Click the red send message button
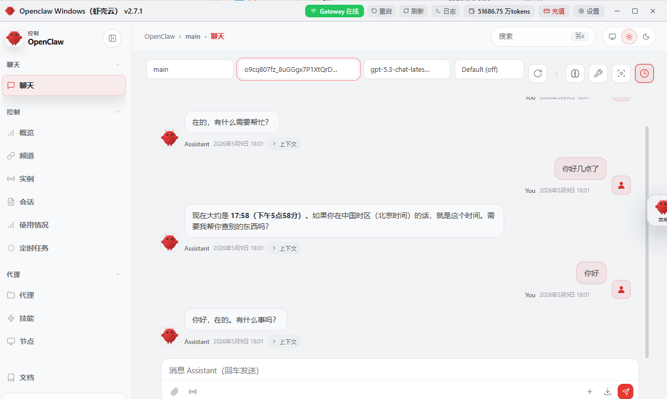 [x=626, y=392]
